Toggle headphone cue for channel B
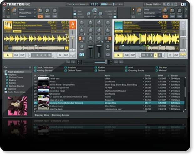Screen dimensions: 194x155 [108, 54]
